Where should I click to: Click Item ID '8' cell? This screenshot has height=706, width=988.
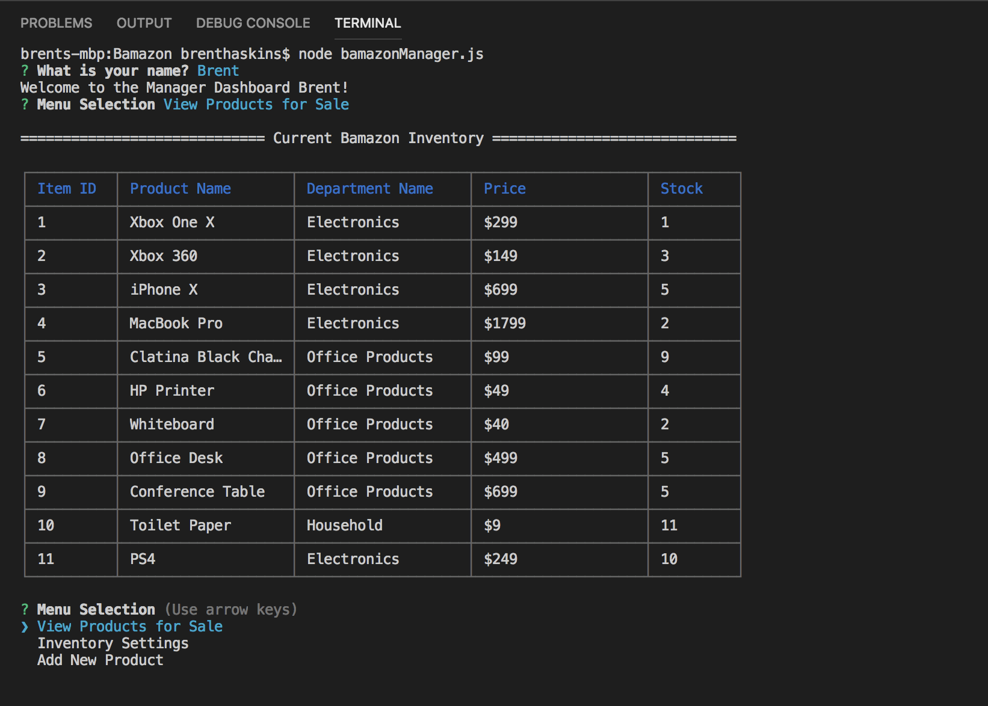tap(71, 458)
